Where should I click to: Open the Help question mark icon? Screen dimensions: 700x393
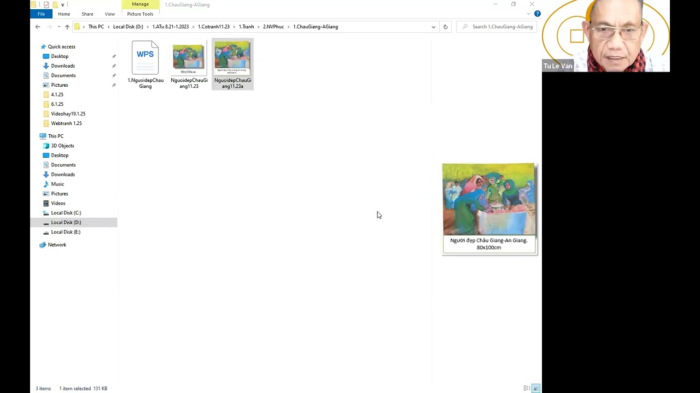[x=537, y=14]
